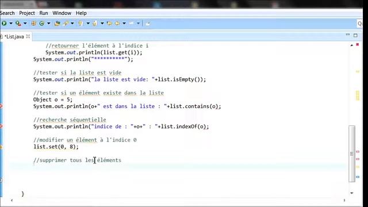Click the green Run button

(x=4, y=23)
